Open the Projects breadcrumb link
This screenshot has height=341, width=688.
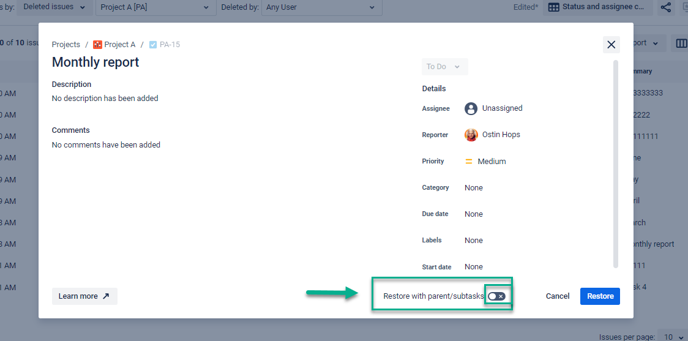(x=66, y=45)
